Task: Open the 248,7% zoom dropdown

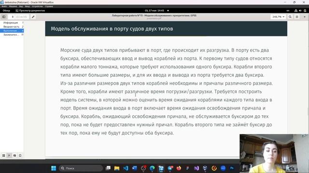Action: pyautogui.click(x=278, y=17)
